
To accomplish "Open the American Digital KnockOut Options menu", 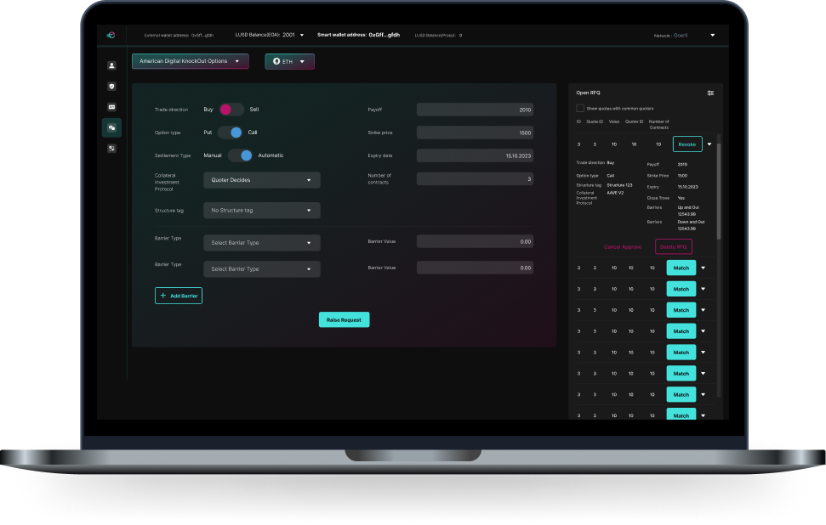I will (x=189, y=61).
